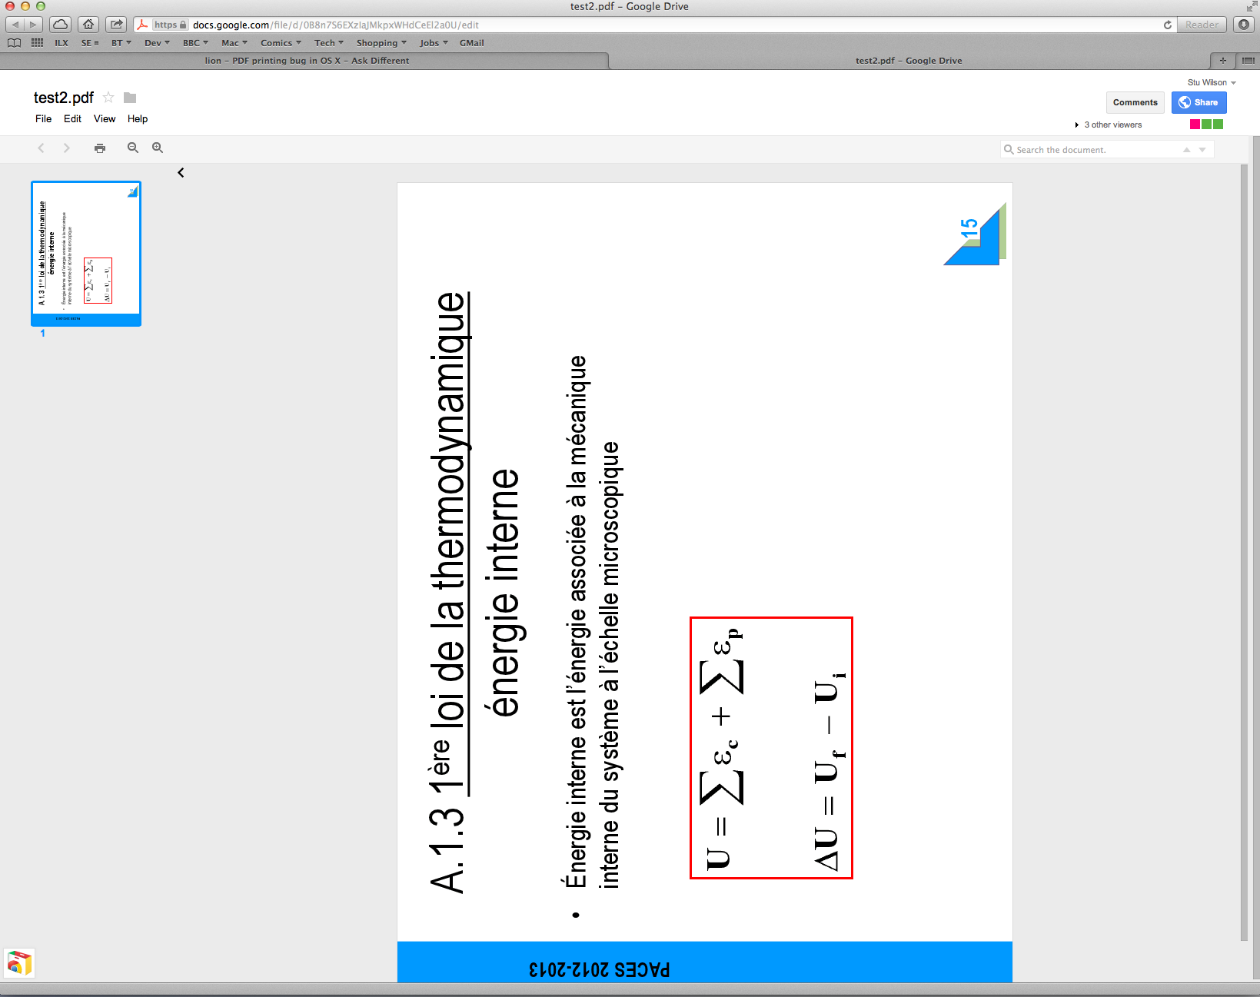The image size is (1260, 997).
Task: Collapse thumbnail sidebar chevron
Action: pyautogui.click(x=181, y=173)
